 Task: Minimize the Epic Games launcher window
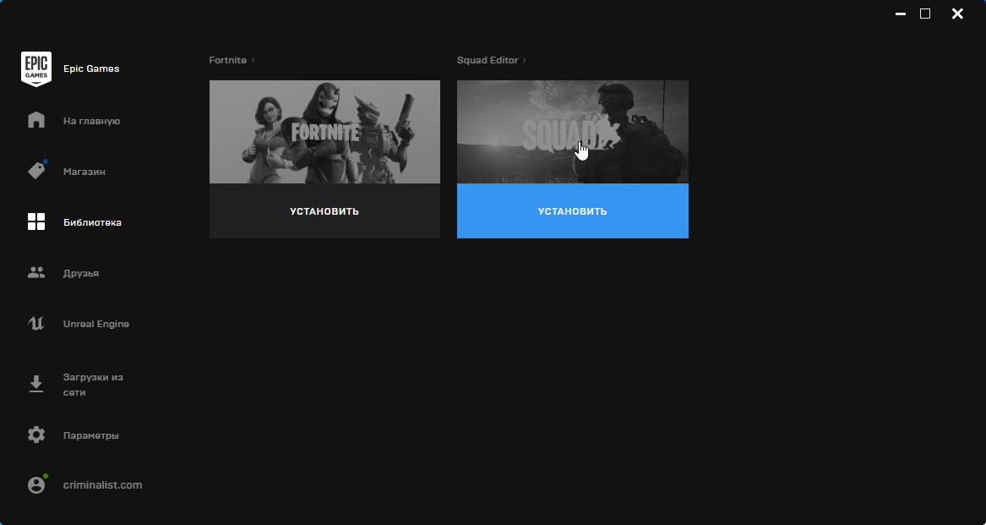pos(901,14)
